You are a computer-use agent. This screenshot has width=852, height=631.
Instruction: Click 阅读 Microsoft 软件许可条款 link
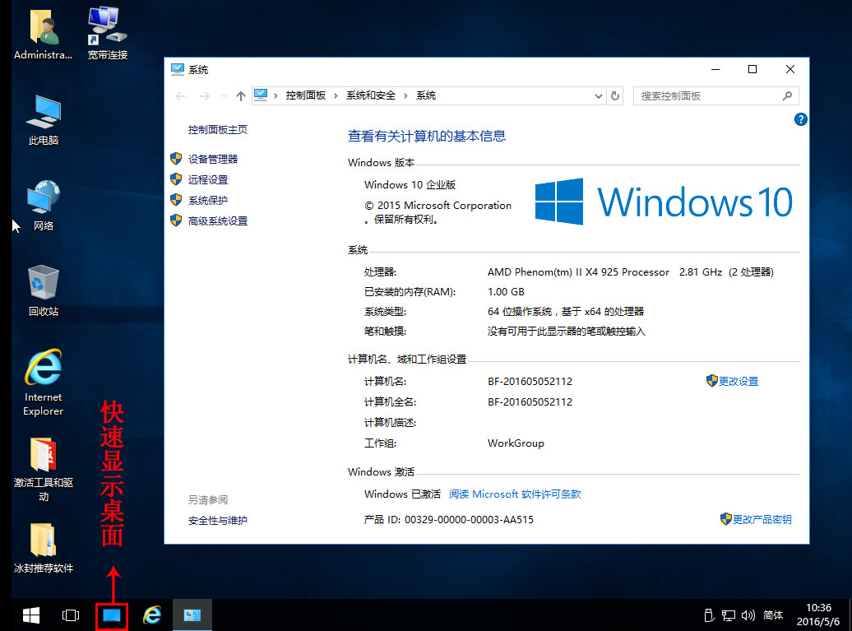point(515,494)
